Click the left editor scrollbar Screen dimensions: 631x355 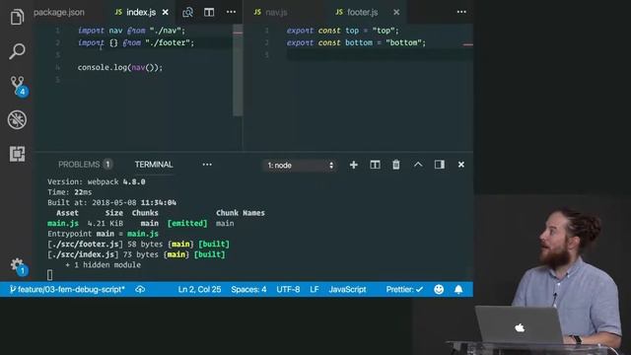click(x=238, y=70)
